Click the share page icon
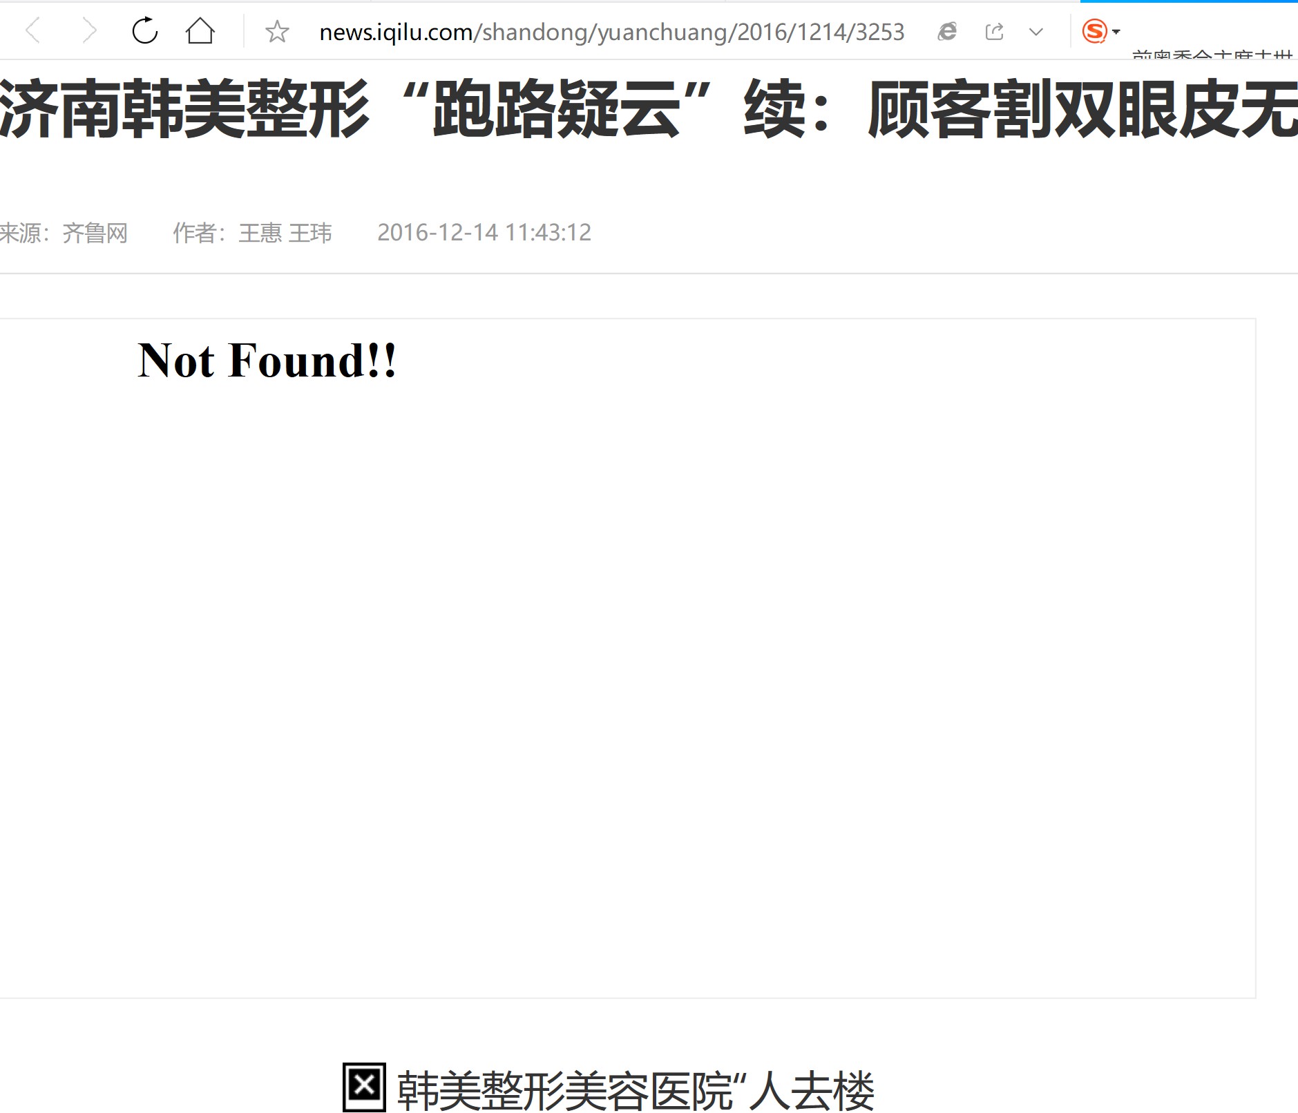This screenshot has width=1298, height=1113. pos(994,31)
